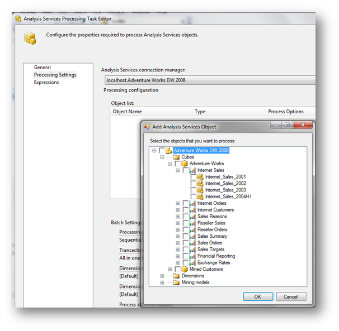Image resolution: width=339 pixels, height=331 pixels.
Task: Open the General page
Action: point(43,68)
